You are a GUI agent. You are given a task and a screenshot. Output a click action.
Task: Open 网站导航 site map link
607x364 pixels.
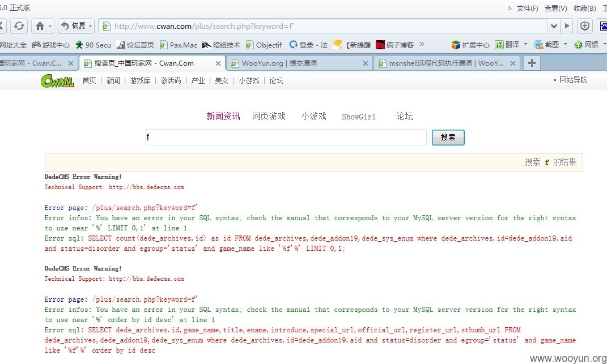[572, 80]
